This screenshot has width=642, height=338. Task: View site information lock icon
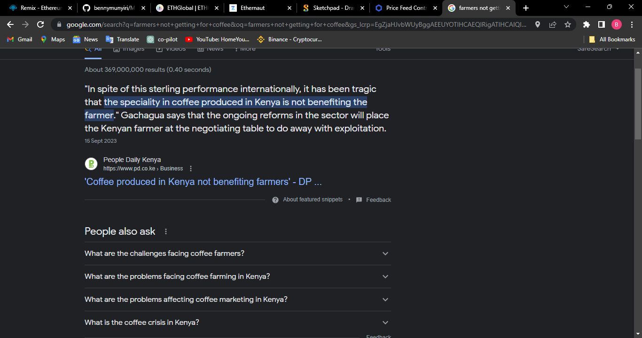[58, 24]
